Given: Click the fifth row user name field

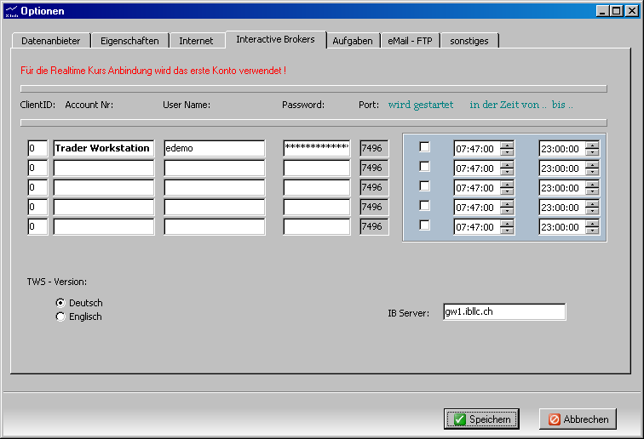Looking at the screenshot, I should click(x=215, y=226).
